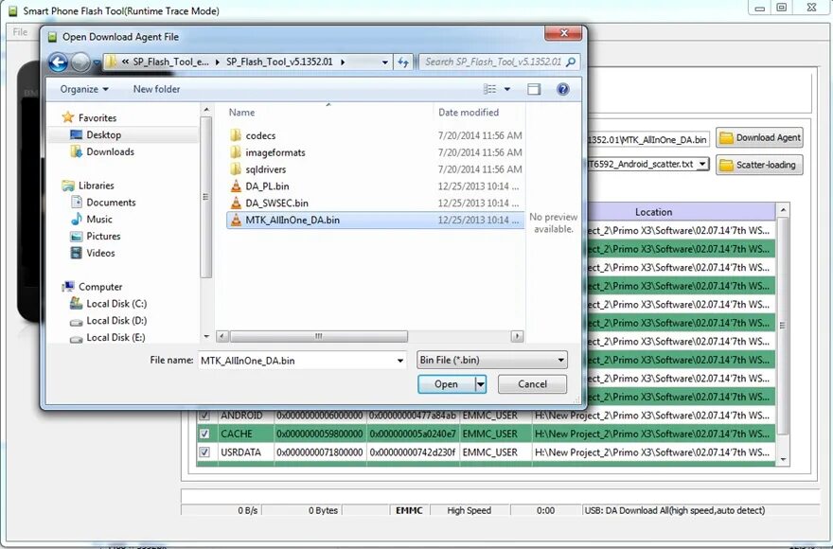Screen dimensions: 833x549
Task: Change view using the views icon
Action: pos(489,89)
